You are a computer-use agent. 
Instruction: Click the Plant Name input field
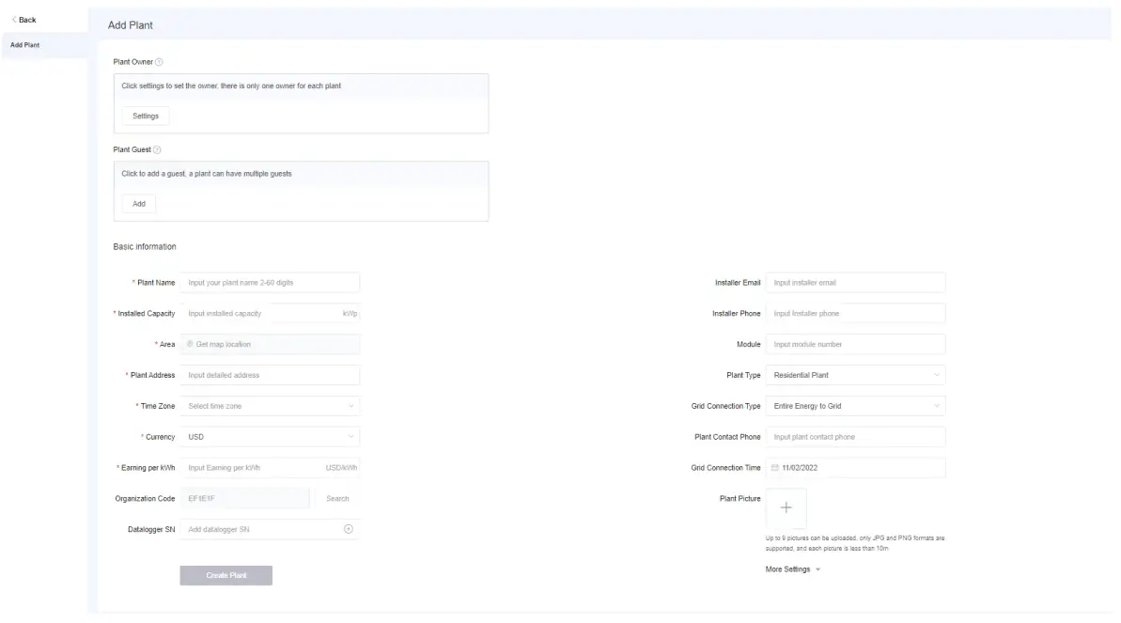pos(270,283)
